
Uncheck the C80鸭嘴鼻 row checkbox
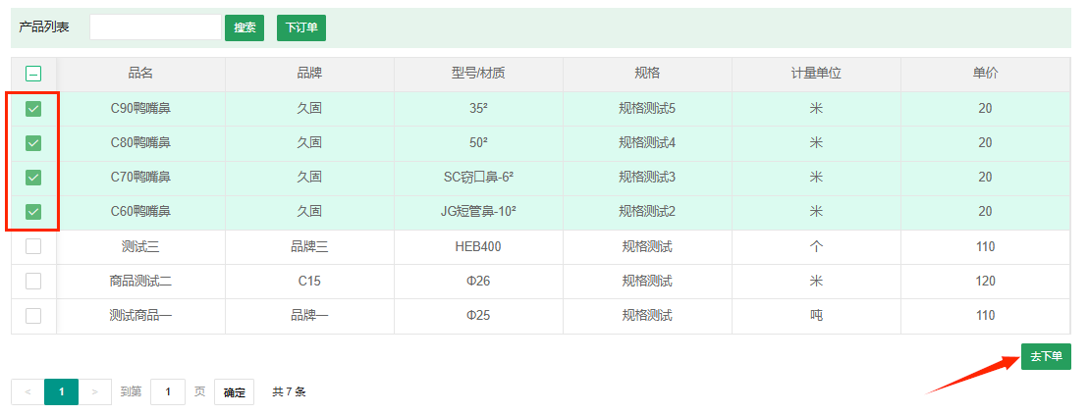click(x=33, y=143)
